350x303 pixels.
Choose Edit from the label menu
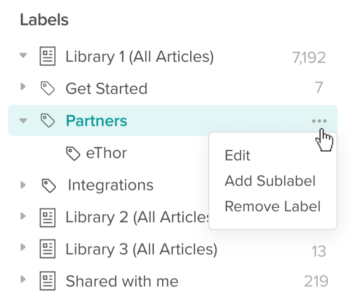coord(237,155)
